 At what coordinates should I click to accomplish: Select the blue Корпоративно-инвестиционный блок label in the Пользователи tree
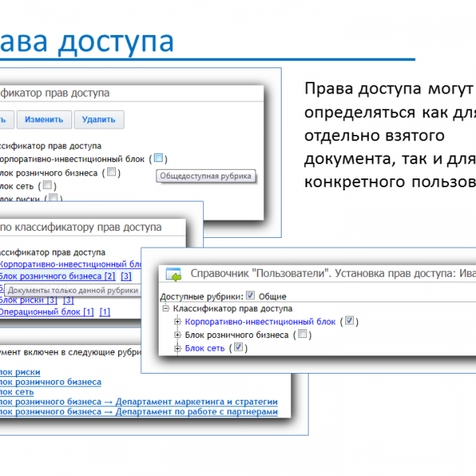[x=260, y=321]
